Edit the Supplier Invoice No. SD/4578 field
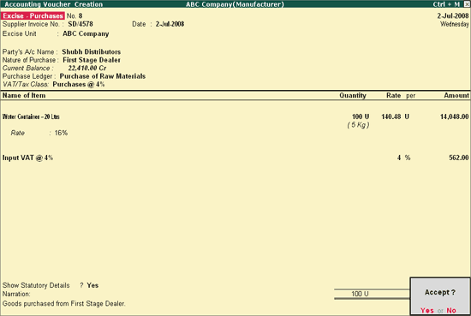Viewport: 471px width, 316px height. (x=80, y=24)
